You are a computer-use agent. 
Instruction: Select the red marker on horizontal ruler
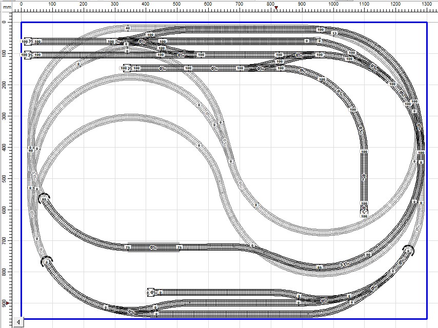(276, 8)
